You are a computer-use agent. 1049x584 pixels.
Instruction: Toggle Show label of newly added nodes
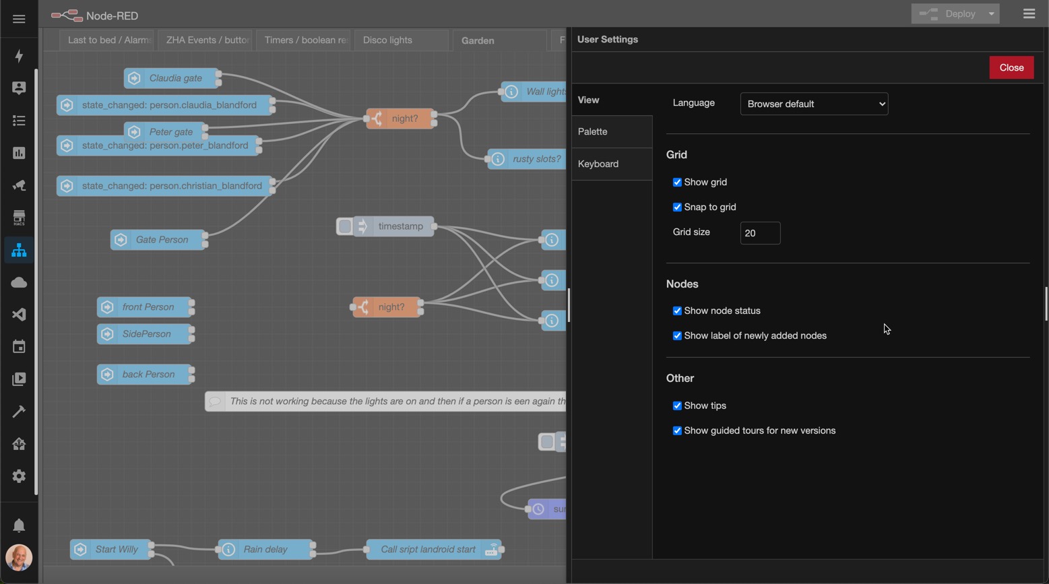(677, 336)
